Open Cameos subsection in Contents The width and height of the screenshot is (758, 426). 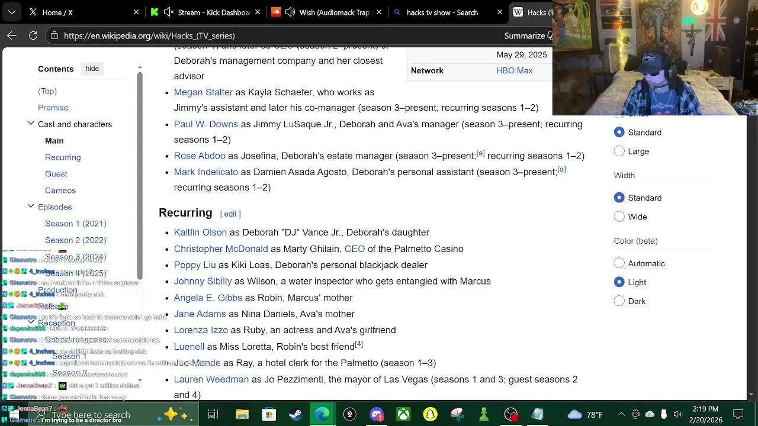point(60,191)
